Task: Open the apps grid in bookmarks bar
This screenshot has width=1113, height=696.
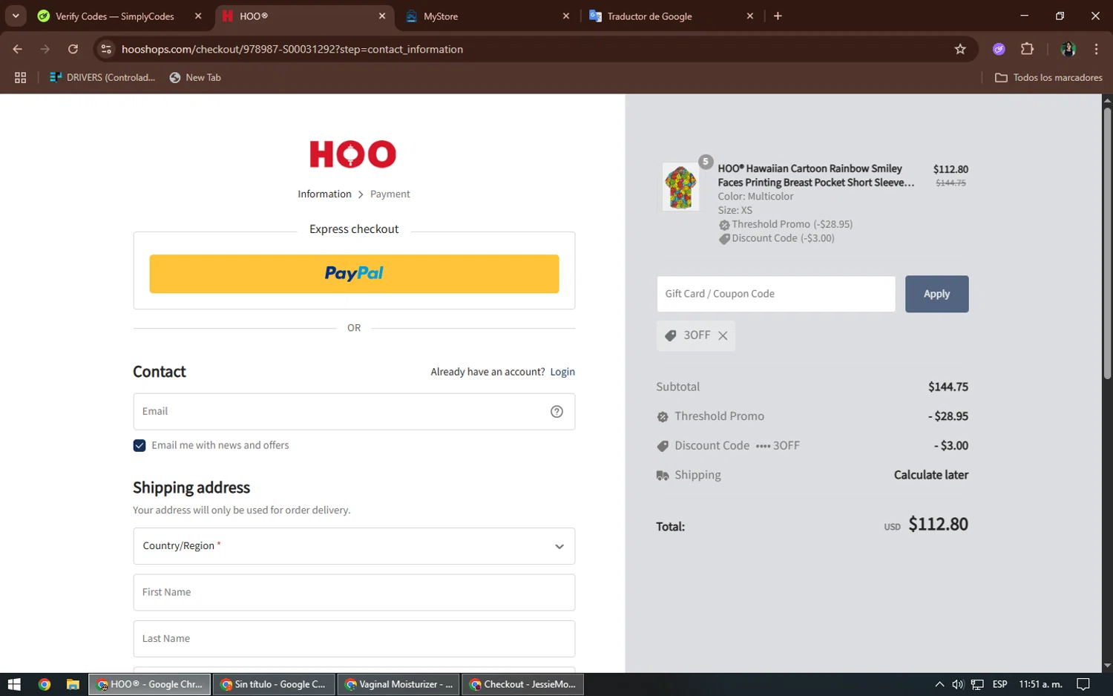Action: point(20,77)
